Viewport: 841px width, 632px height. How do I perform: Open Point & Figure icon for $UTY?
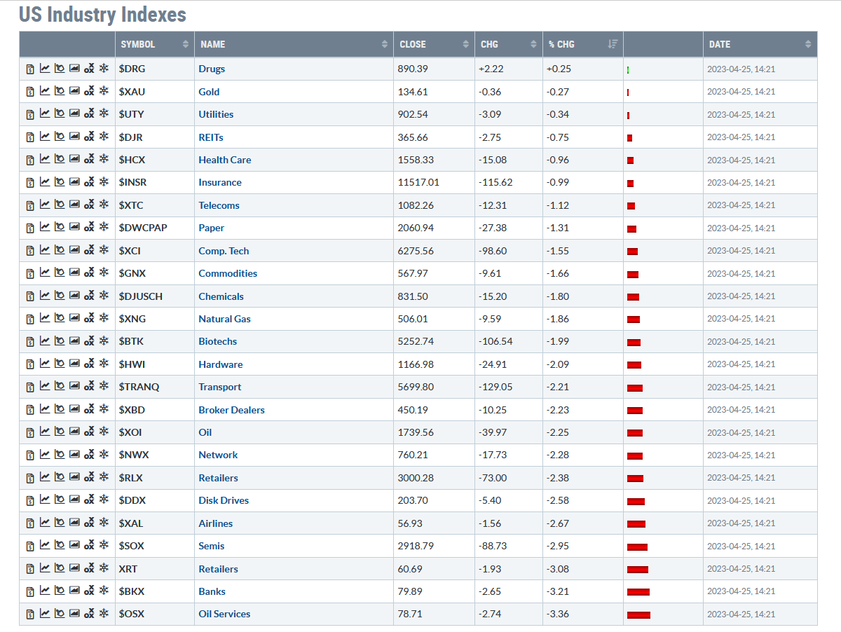[x=89, y=114]
